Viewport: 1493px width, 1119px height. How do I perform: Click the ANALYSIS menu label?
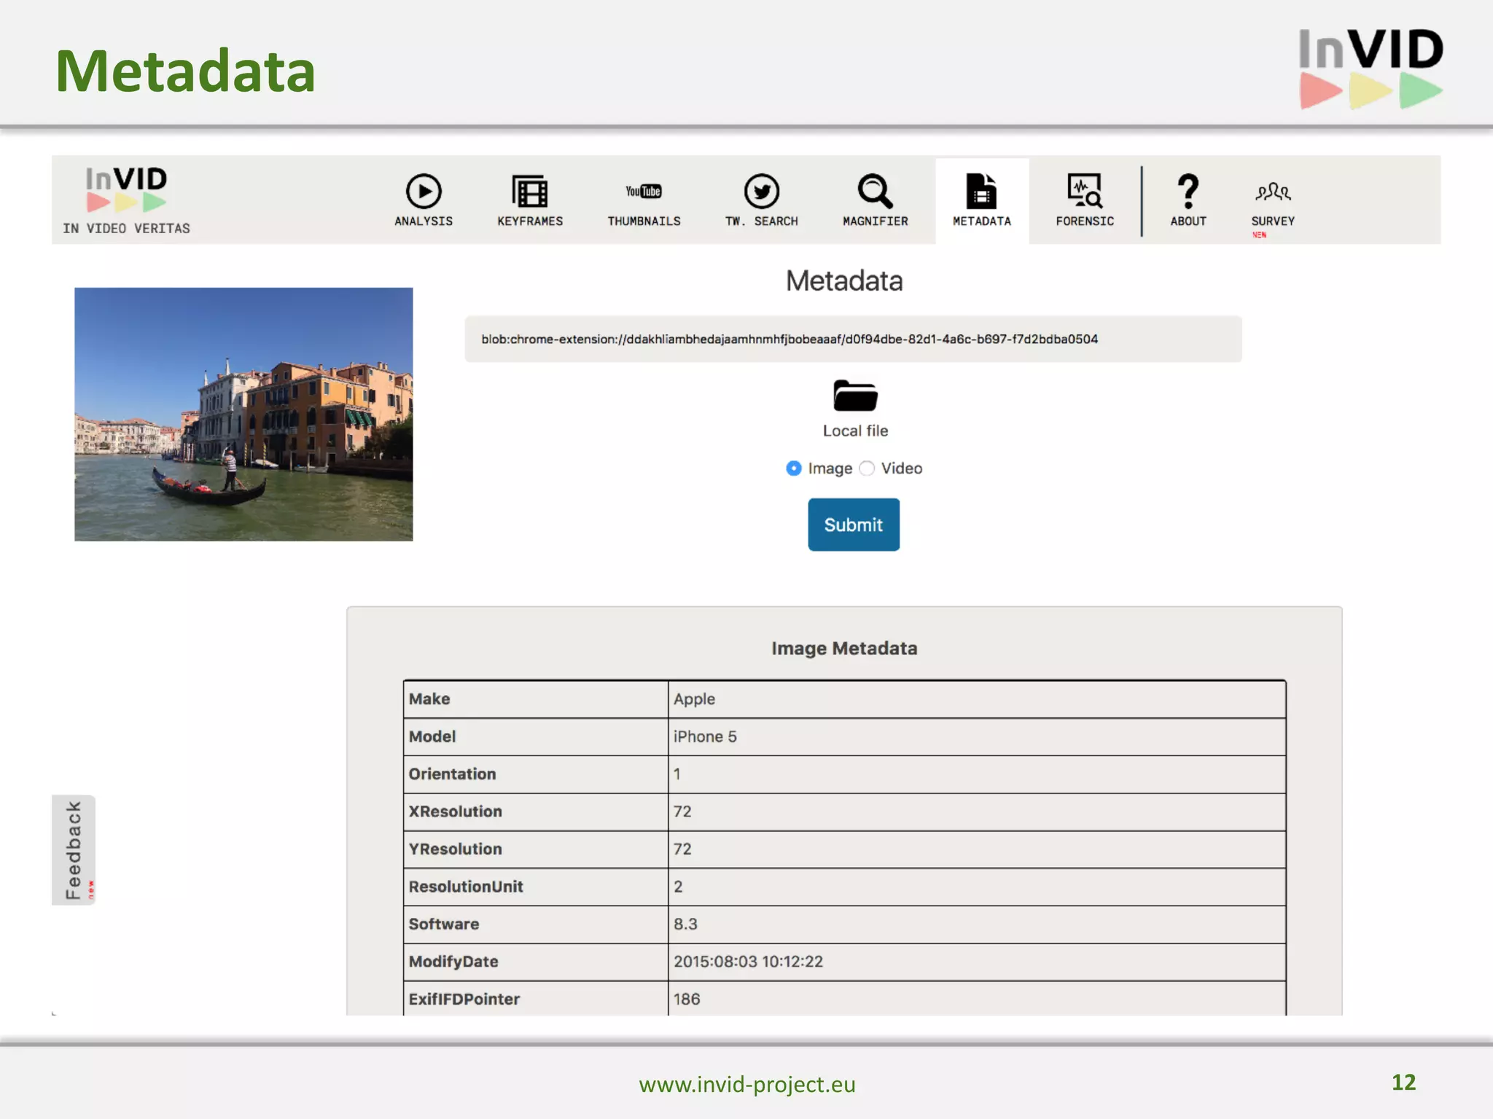[424, 221]
